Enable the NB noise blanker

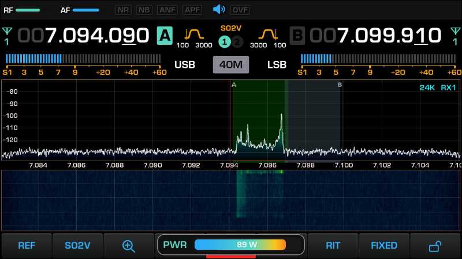(x=144, y=10)
